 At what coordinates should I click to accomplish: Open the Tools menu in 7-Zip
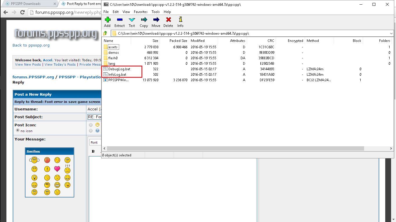click(155, 12)
